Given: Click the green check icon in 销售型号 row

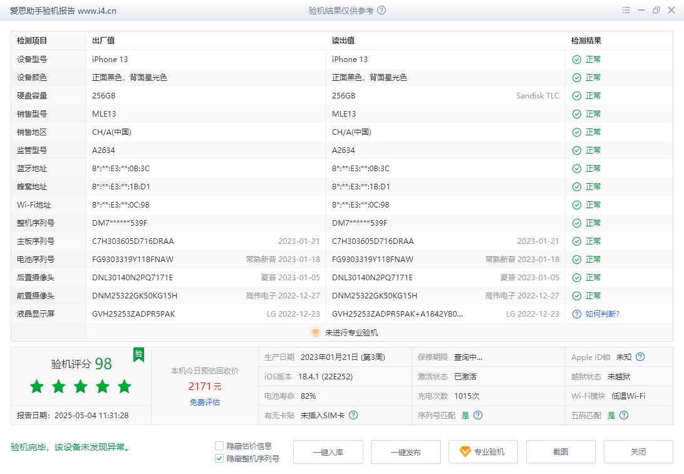Looking at the screenshot, I should coord(577,114).
